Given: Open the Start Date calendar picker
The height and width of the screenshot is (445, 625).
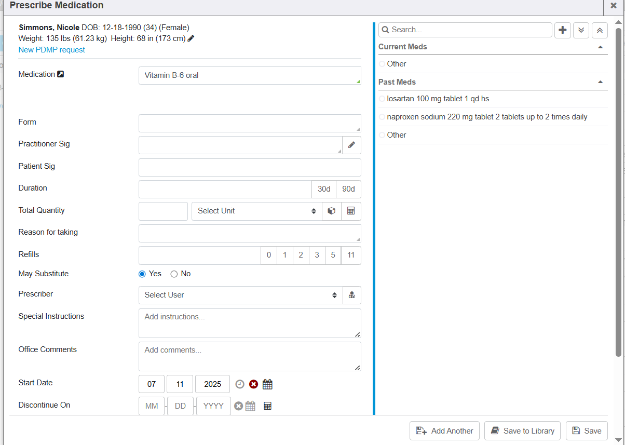Looking at the screenshot, I should (267, 384).
